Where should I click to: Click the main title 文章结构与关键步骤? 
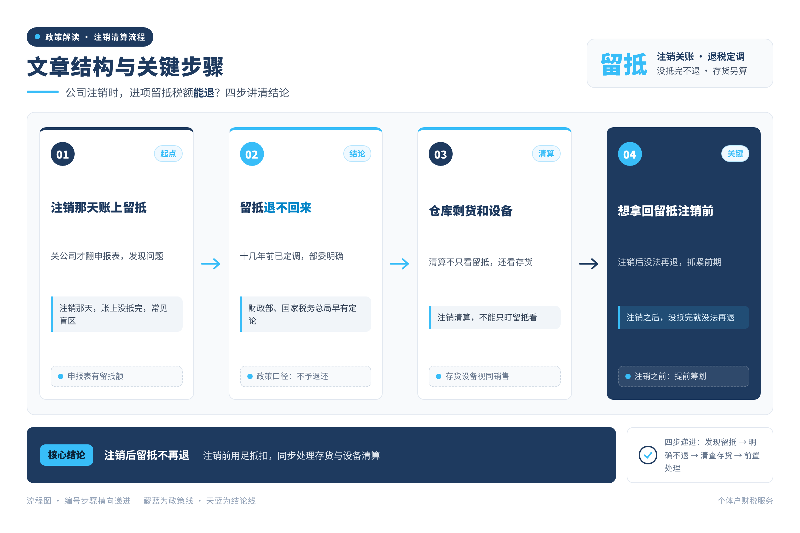(x=125, y=67)
